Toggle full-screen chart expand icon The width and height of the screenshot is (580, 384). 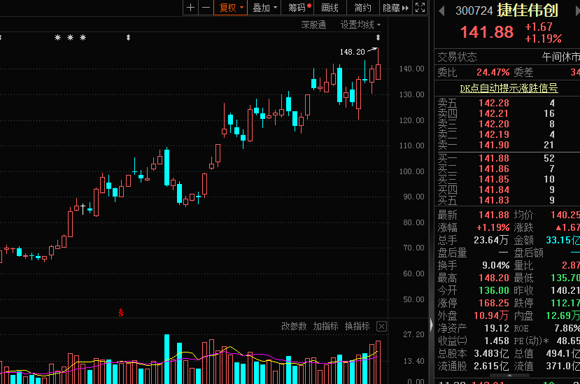click(420, 8)
